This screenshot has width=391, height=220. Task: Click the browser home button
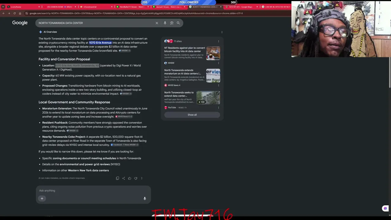tap(20, 13)
